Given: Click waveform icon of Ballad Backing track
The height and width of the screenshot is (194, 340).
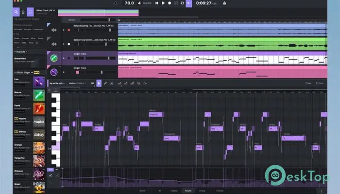Looking at the screenshot, I should [x=54, y=30].
